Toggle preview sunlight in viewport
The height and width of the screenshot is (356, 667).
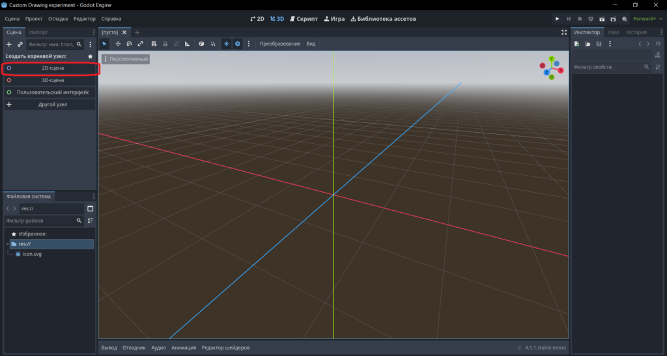coord(226,44)
